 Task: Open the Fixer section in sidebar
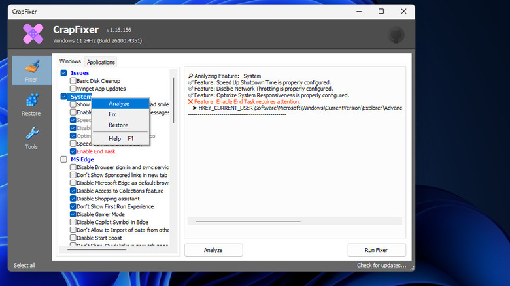31,71
